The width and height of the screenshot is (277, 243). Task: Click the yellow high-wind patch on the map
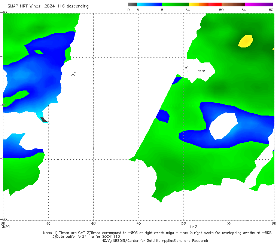click(246, 41)
